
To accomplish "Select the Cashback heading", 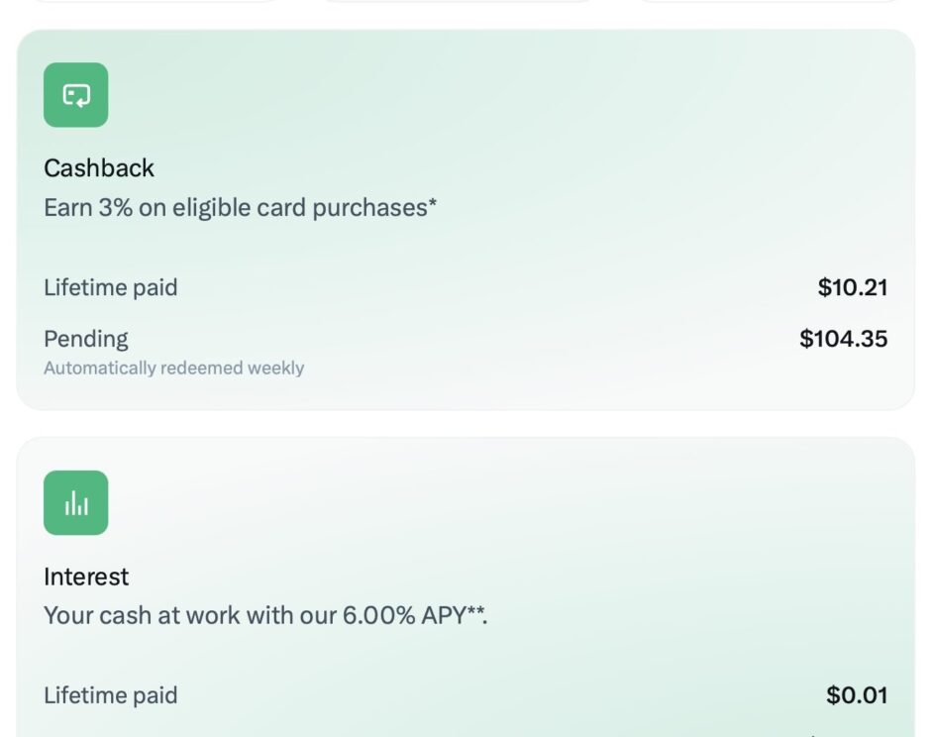I will 99,168.
